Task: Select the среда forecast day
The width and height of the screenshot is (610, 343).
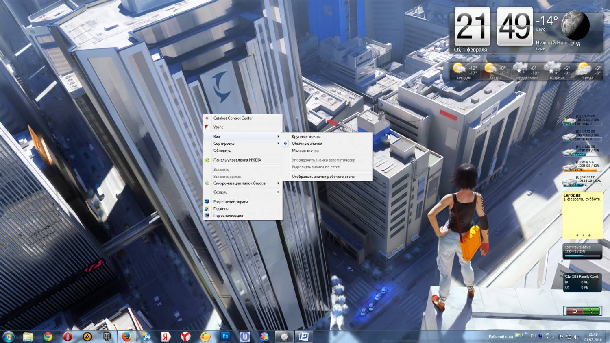Action: click(588, 71)
